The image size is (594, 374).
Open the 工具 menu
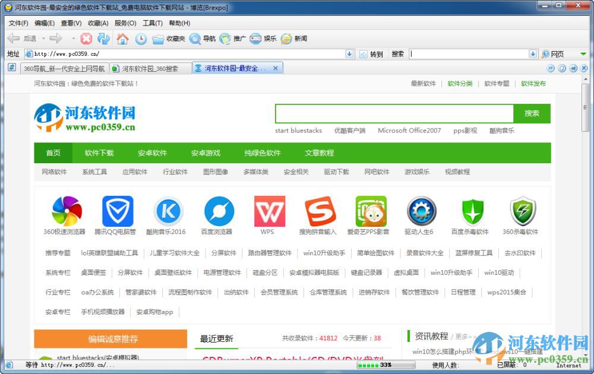(x=153, y=23)
